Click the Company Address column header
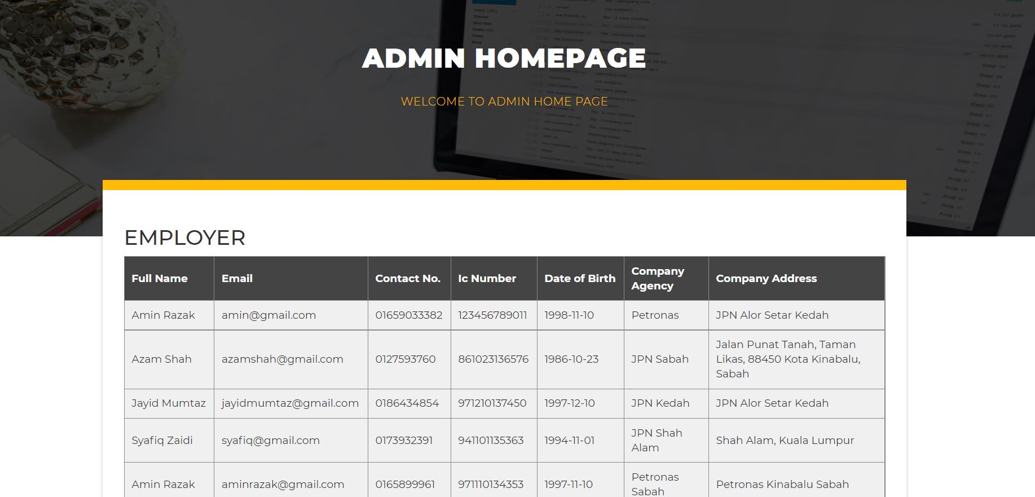The image size is (1035, 497). [766, 279]
